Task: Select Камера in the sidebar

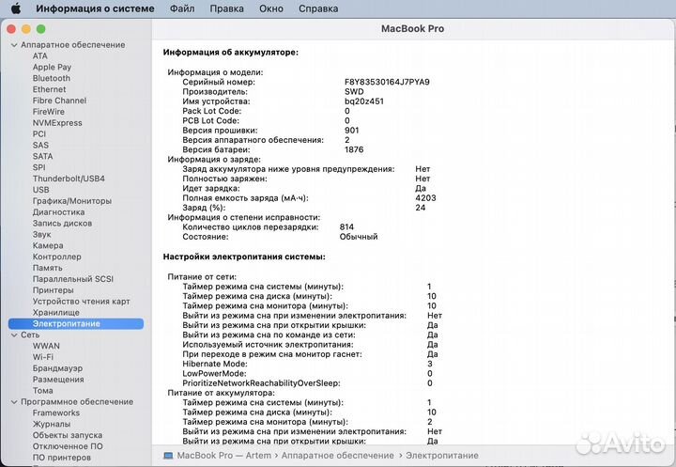Action: tap(48, 245)
